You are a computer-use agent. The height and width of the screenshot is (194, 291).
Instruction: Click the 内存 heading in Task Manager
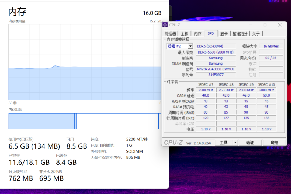coord(18,12)
